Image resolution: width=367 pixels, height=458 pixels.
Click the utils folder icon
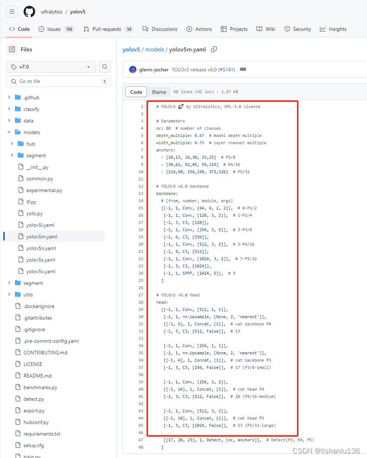point(18,294)
